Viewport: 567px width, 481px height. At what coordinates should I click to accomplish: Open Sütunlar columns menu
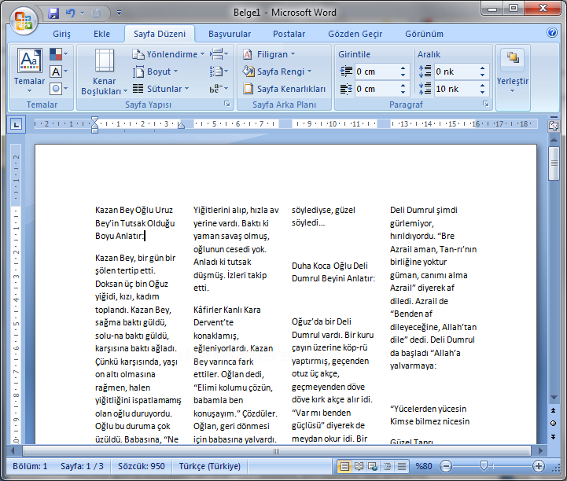point(161,89)
